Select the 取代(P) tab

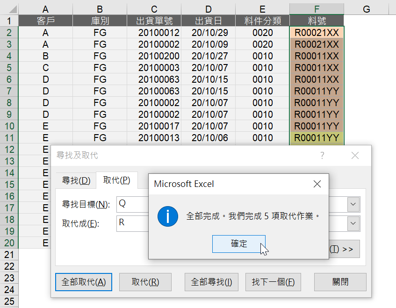pyautogui.click(x=117, y=180)
